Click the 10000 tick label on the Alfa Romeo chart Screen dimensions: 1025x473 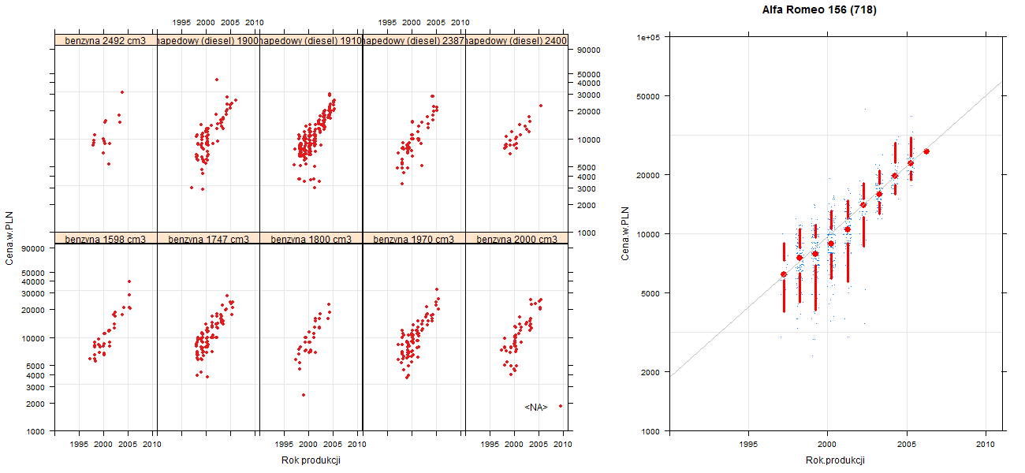pyautogui.click(x=650, y=233)
